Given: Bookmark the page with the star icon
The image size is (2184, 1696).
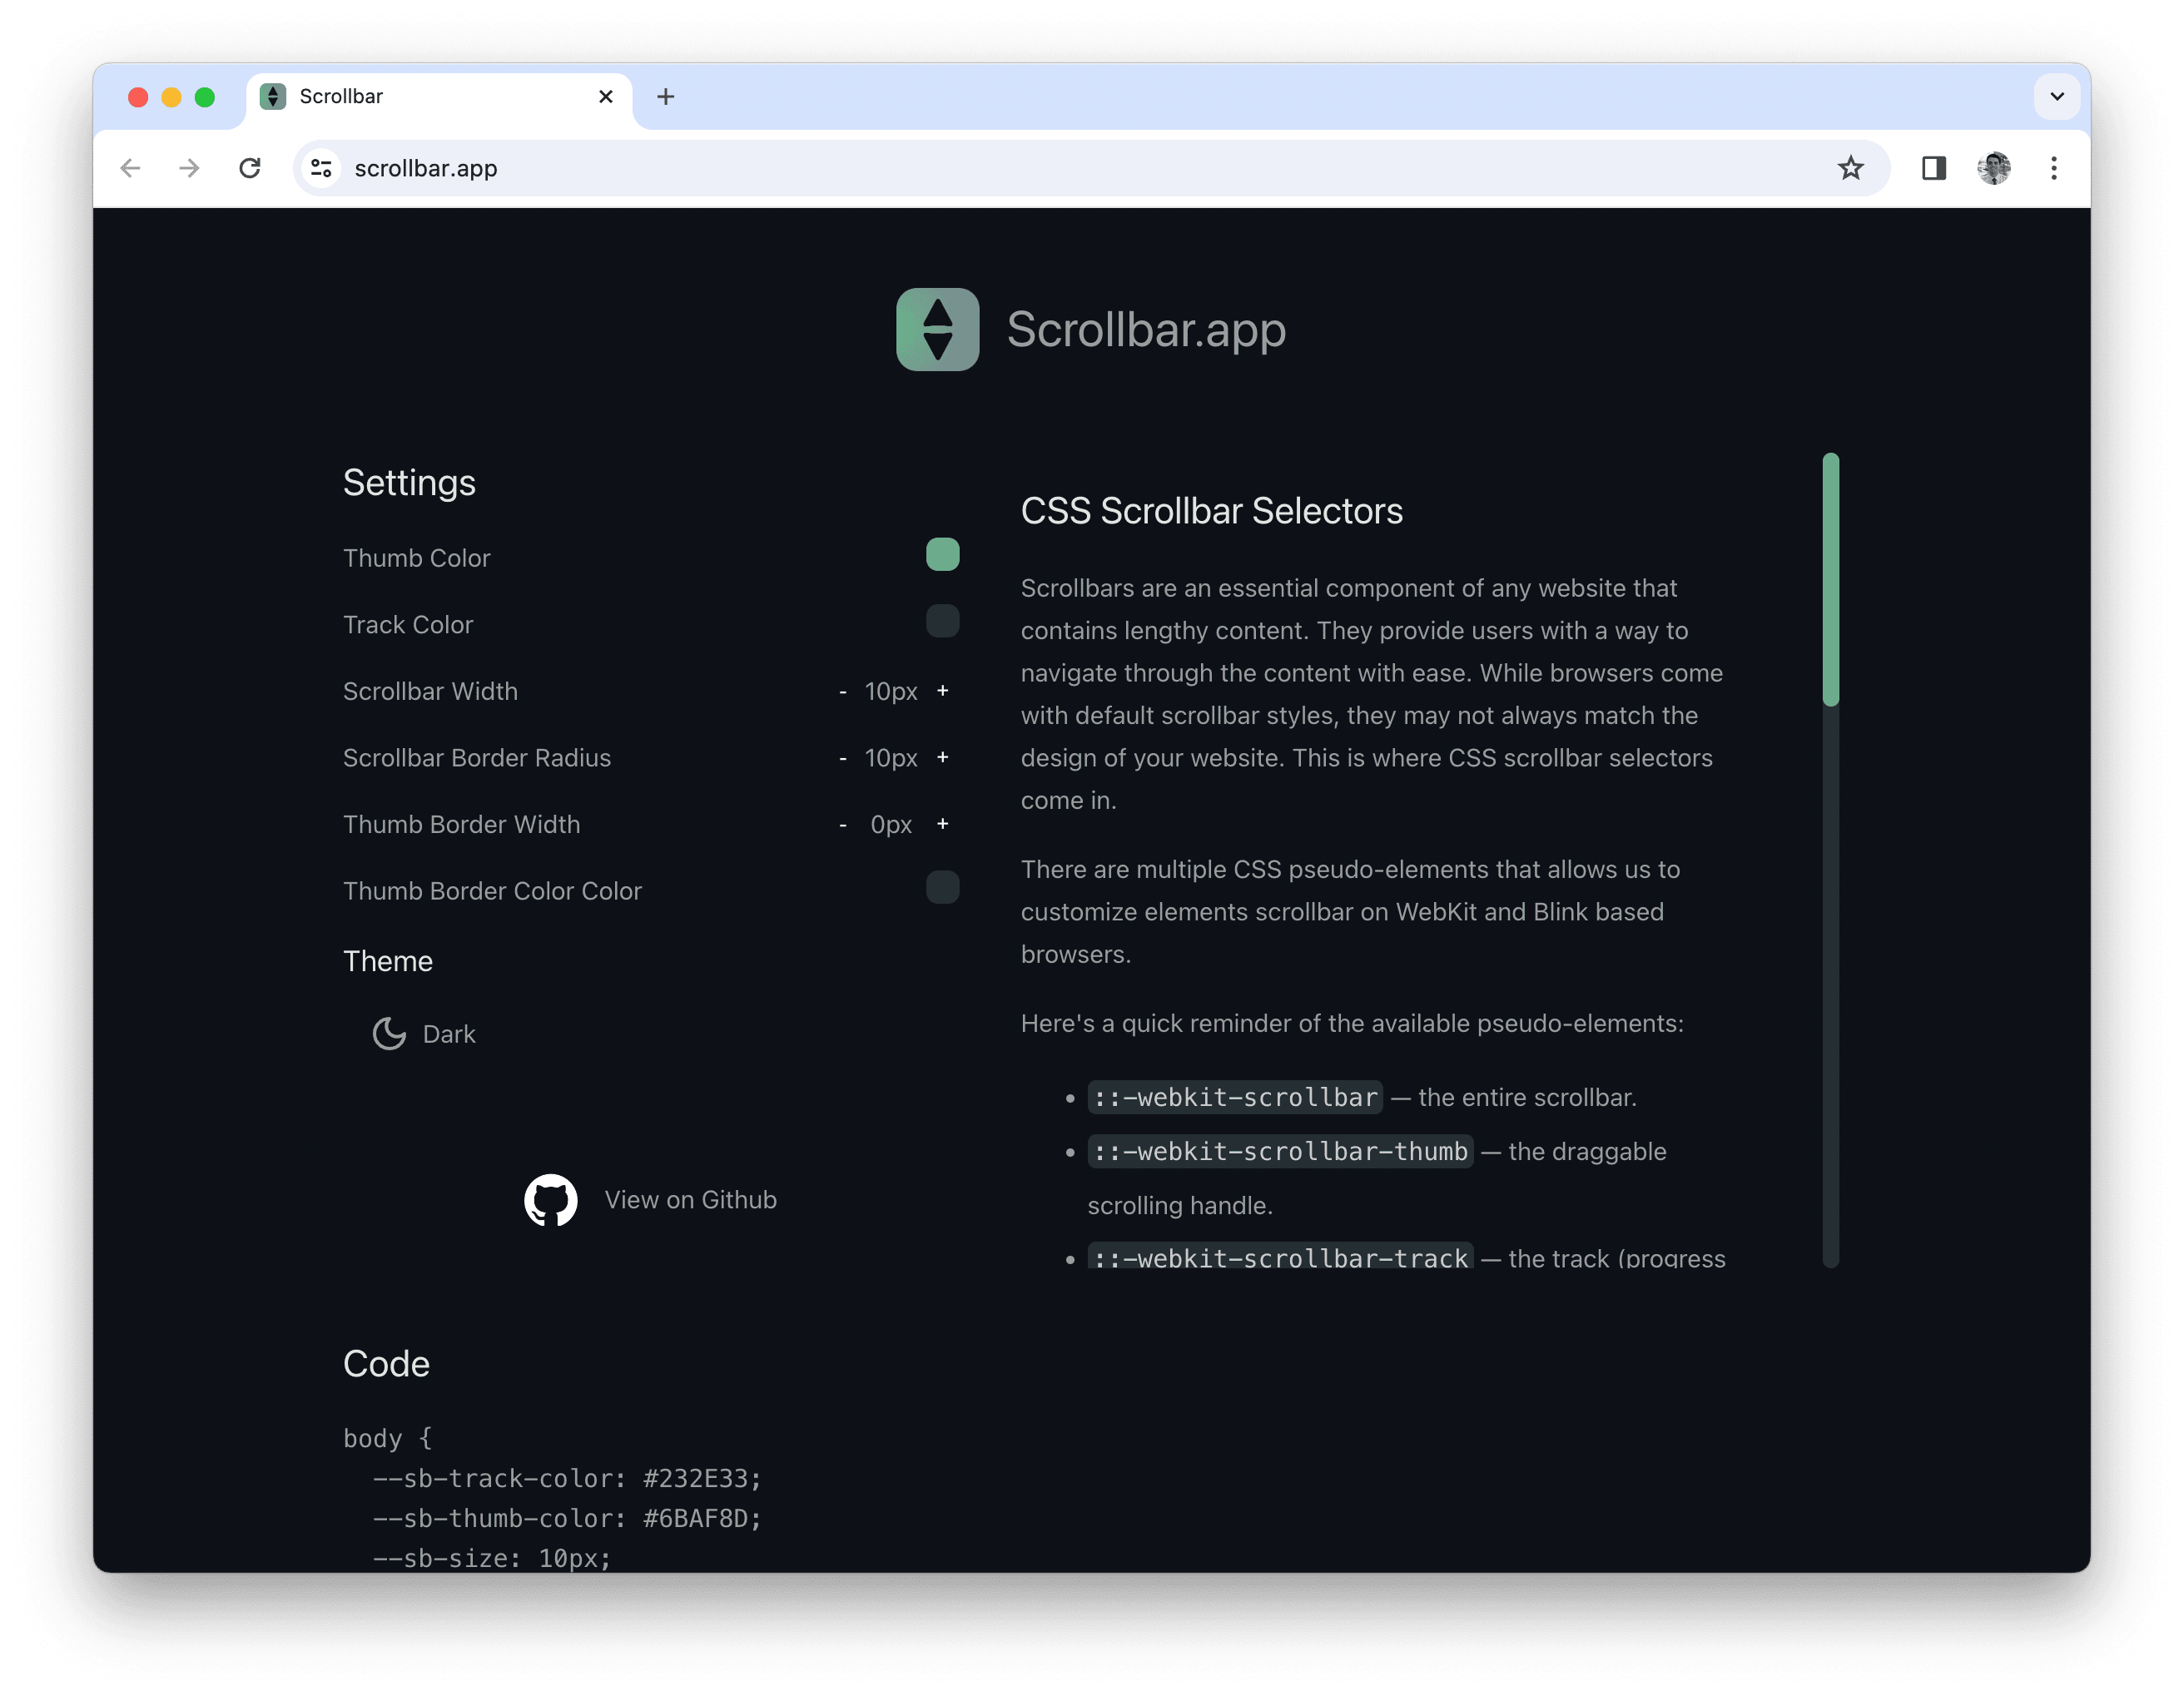Looking at the screenshot, I should pyautogui.click(x=1852, y=168).
